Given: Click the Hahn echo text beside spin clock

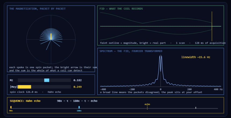Looking at the screenshot, I should tap(54, 92).
